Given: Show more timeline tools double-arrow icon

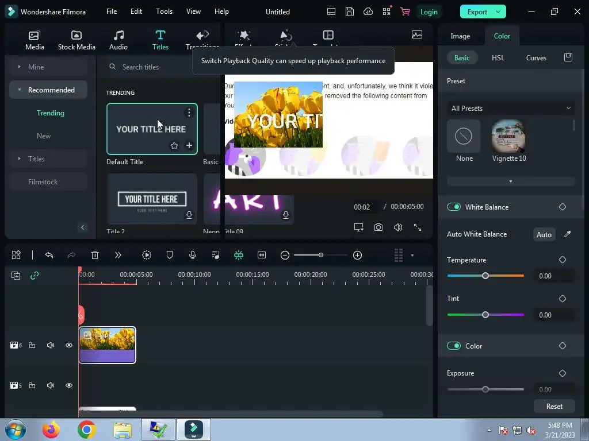Looking at the screenshot, I should (x=118, y=255).
